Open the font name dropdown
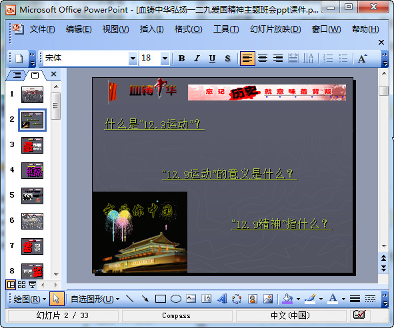The width and height of the screenshot is (394, 328). point(133,59)
